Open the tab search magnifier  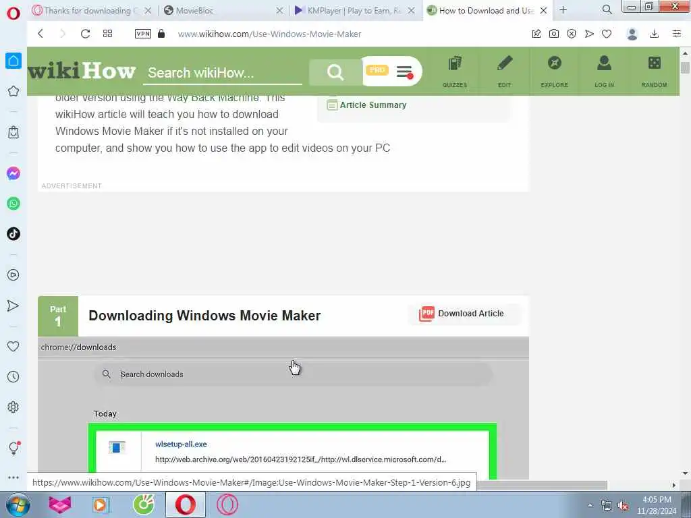pos(607,9)
